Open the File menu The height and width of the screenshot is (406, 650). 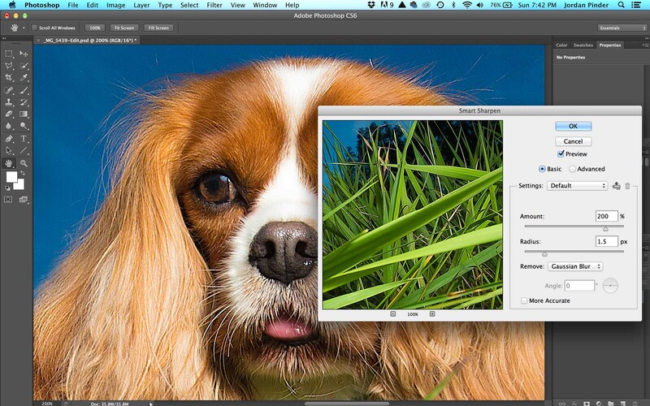coord(73,5)
